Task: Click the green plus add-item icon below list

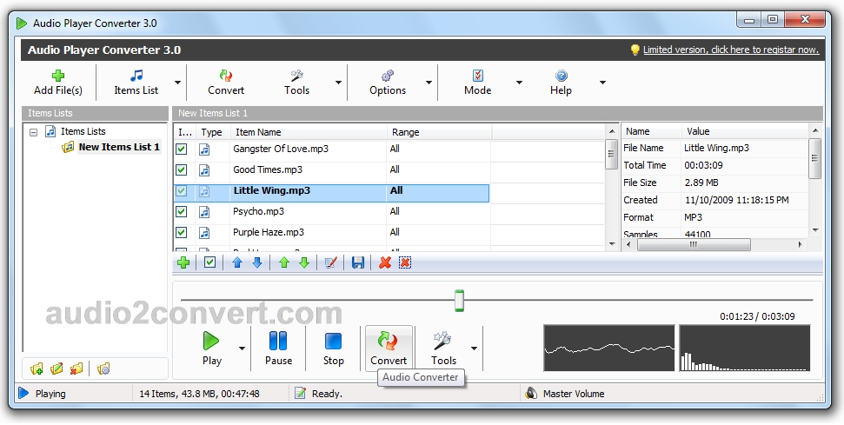Action: tap(183, 262)
